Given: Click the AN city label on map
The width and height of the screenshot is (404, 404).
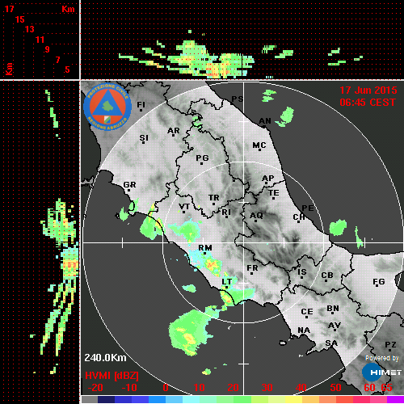Looking at the screenshot, I should (265, 121).
